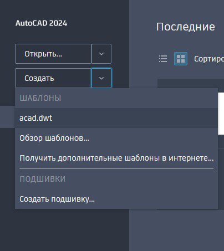Switch to grid view icon
Viewport: 224px width, 251px height.
181,59
